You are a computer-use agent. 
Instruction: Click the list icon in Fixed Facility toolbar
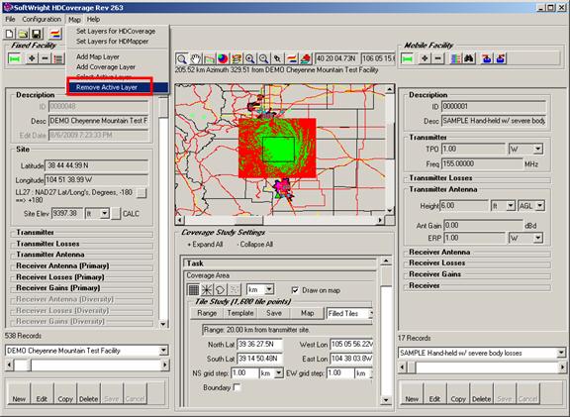pyautogui.click(x=57, y=58)
